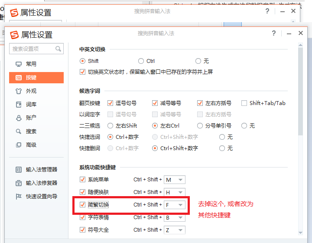Close the back 属性设置 window
Image resolution: width=312 pixels, height=243 pixels.
[293, 11]
